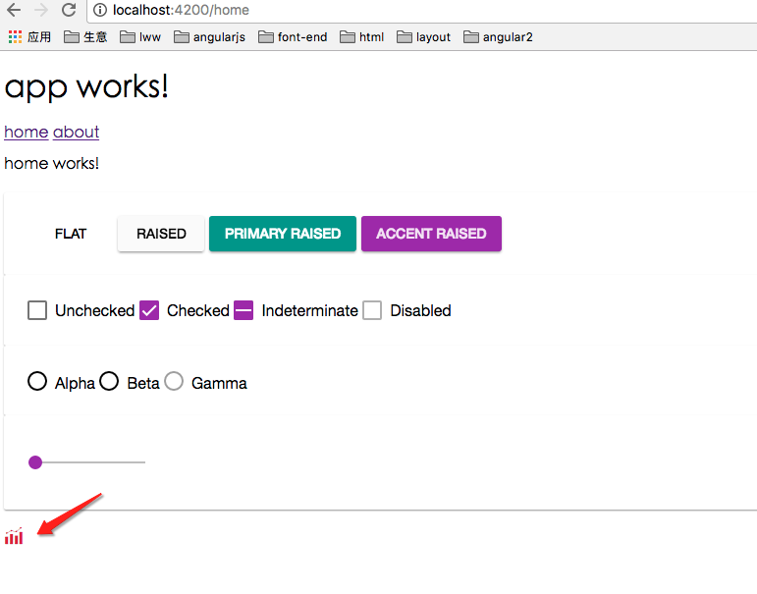
Task: Click the PRIMARY RAISED button
Action: pyautogui.click(x=283, y=234)
